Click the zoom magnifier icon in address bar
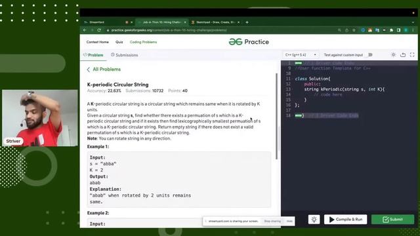Image resolution: width=420 pixels, height=236 pixels. pos(339,30)
